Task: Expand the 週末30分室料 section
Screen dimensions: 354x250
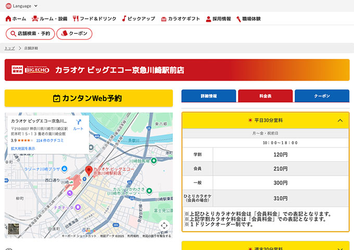Action: [265, 246]
